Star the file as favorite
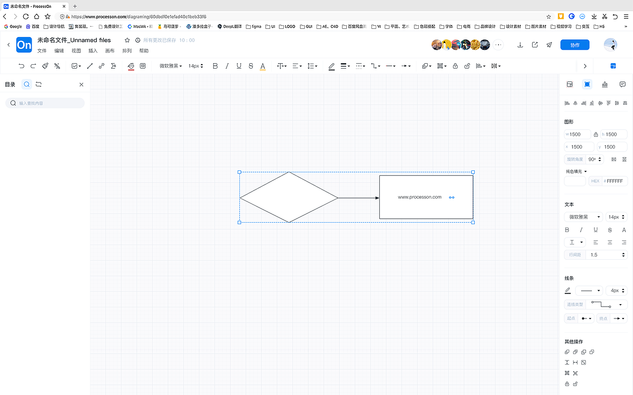This screenshot has width=633, height=395. click(127, 40)
